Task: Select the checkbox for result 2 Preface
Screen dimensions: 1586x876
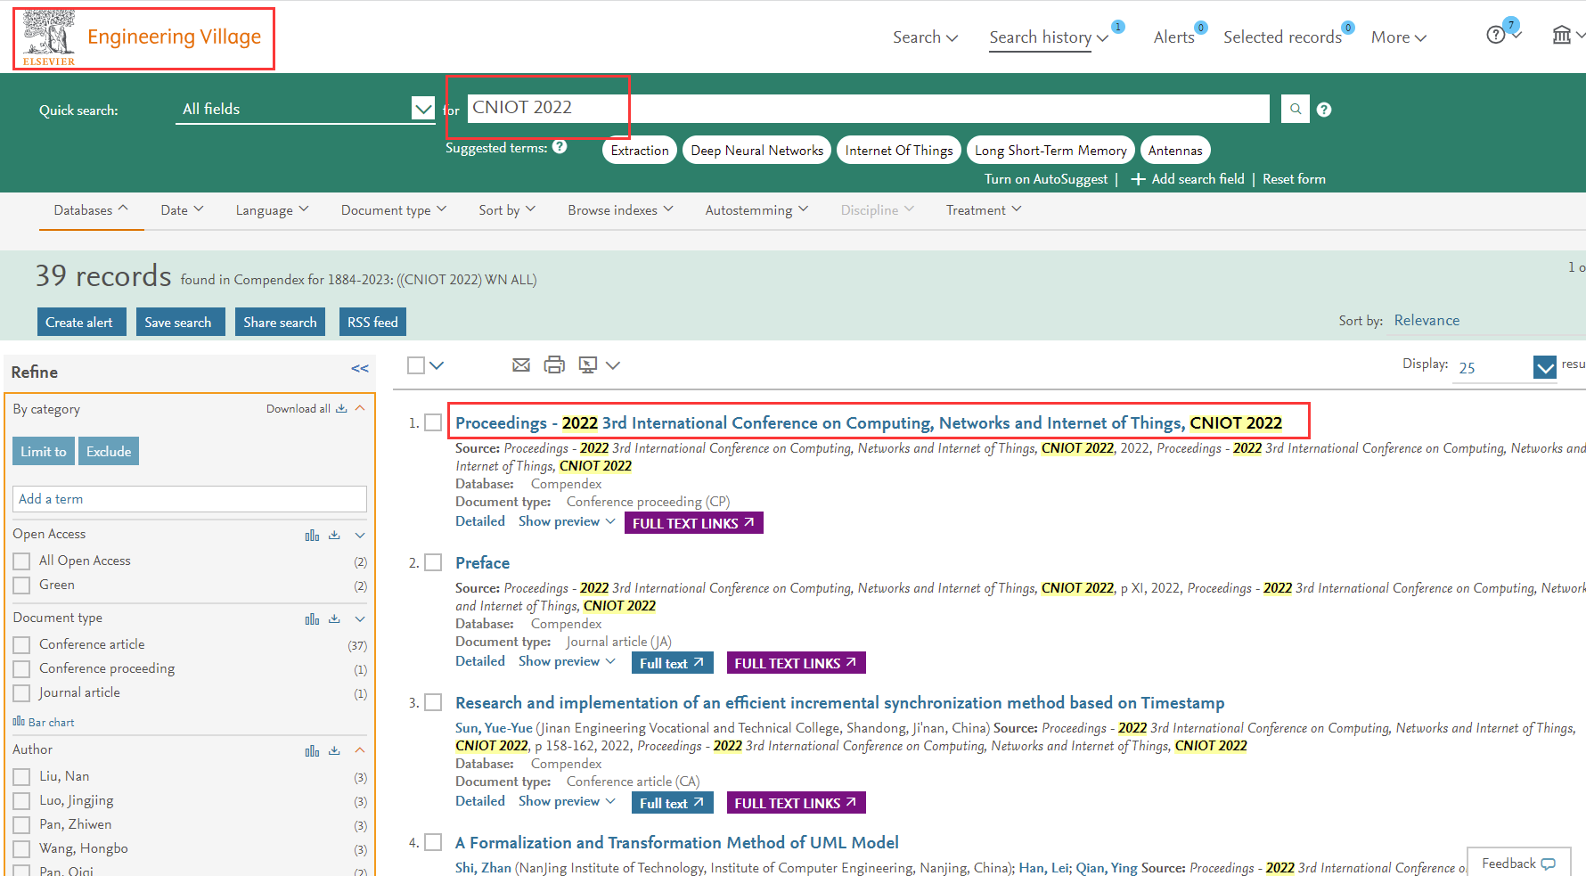Action: point(433,562)
